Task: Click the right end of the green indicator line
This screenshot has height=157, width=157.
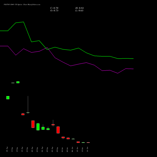Action: tap(133, 59)
